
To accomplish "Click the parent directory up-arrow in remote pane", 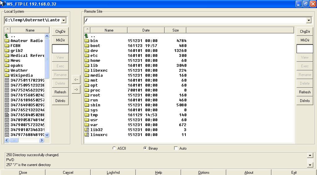I will point(87,36).
